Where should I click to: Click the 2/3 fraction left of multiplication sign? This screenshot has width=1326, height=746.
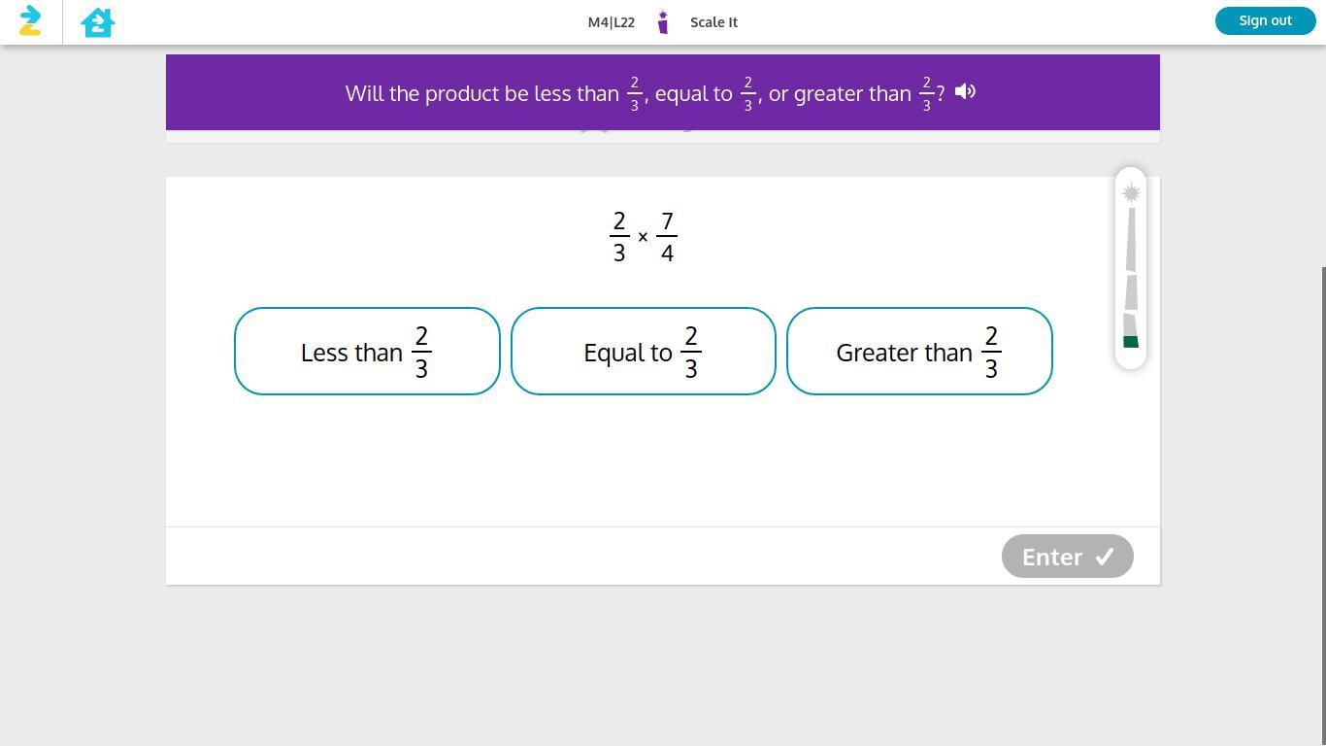click(619, 237)
